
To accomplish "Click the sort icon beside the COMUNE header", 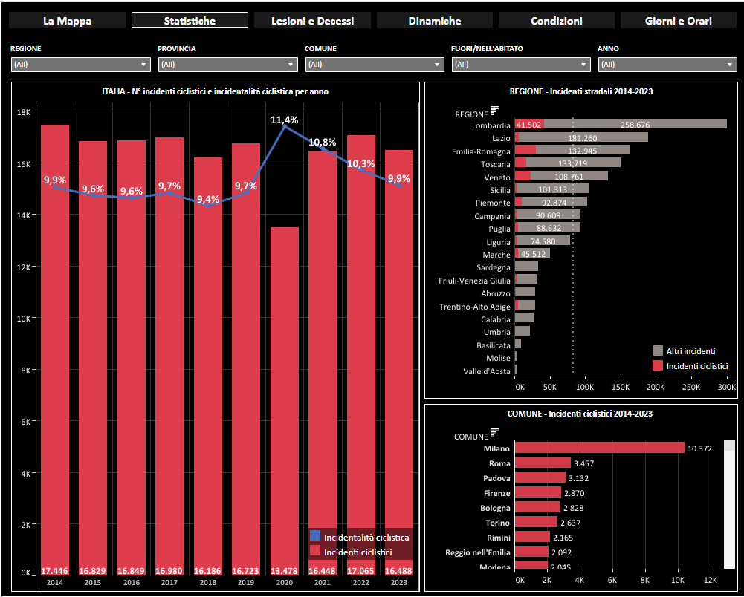I will pyautogui.click(x=495, y=435).
